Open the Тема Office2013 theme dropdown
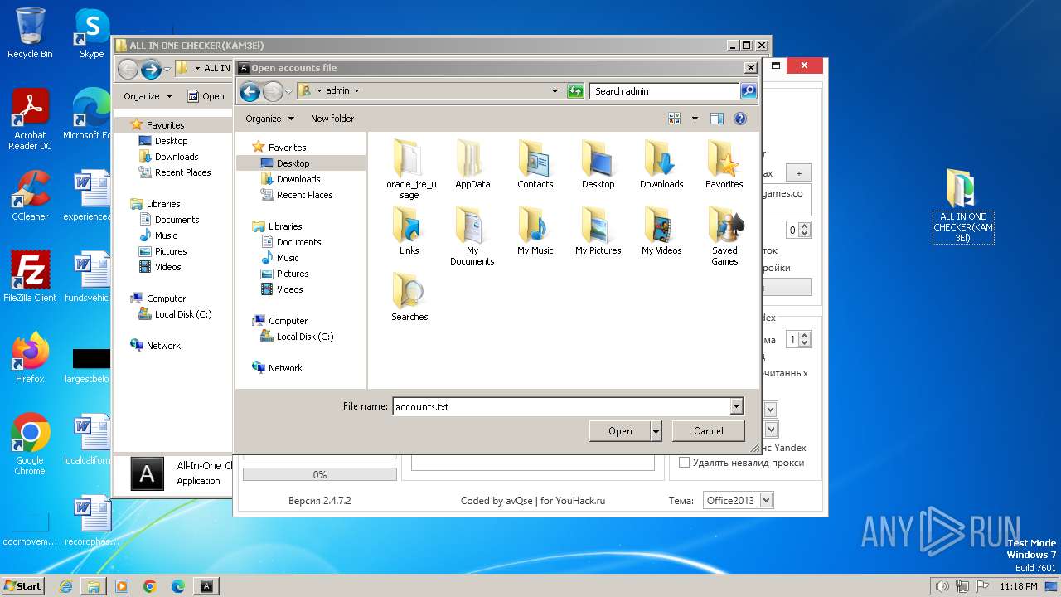This screenshot has width=1061, height=597. coord(766,500)
